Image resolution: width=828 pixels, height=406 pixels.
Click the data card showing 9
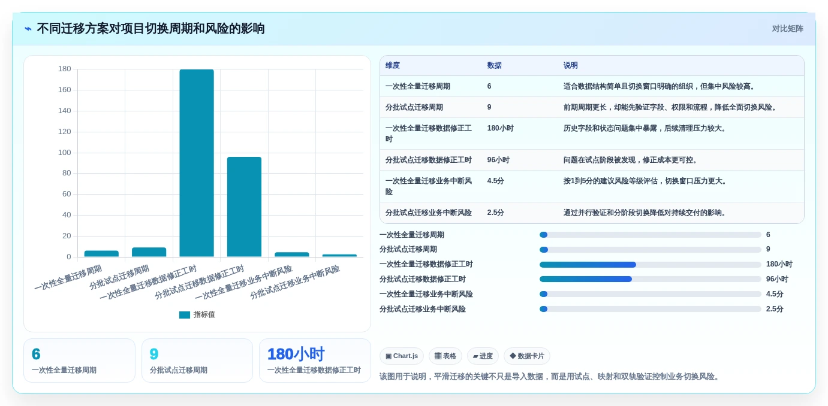point(197,360)
